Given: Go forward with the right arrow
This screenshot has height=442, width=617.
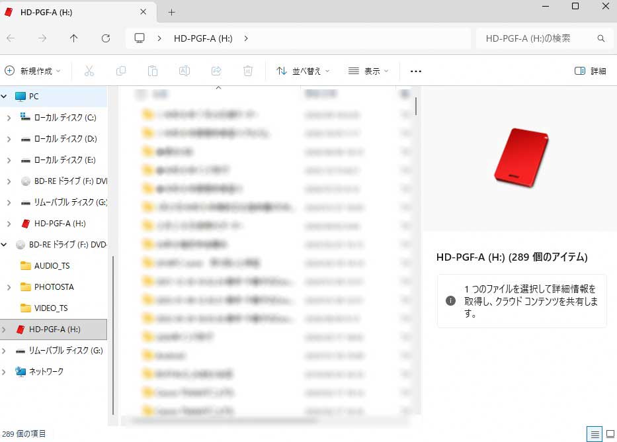Looking at the screenshot, I should (42, 38).
